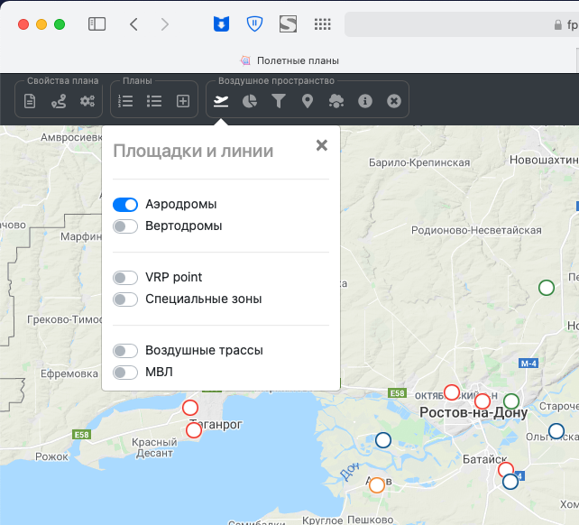This screenshot has height=525, width=579.
Task: Toggle the Safari sidebar
Action: pyautogui.click(x=96, y=24)
